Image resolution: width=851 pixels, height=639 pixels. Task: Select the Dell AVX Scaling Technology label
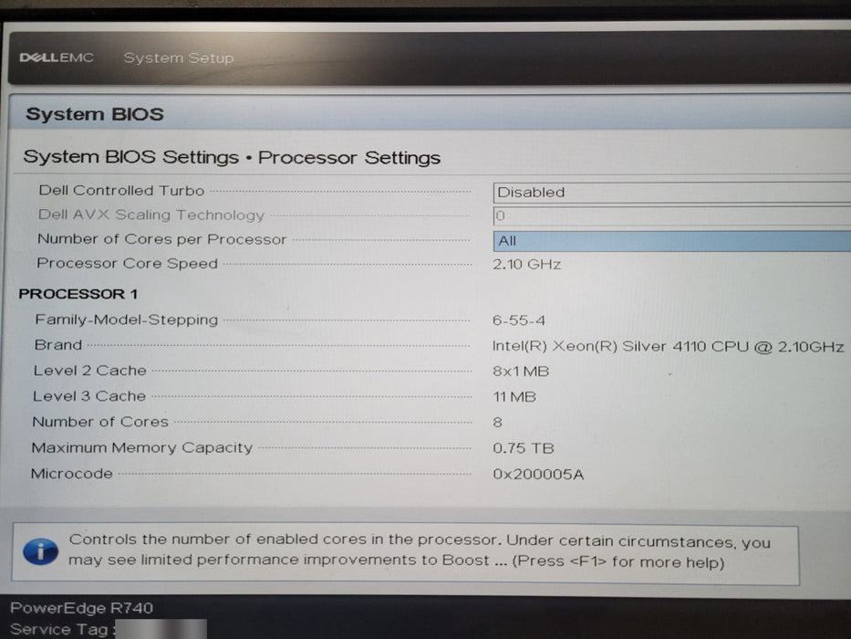click(150, 215)
